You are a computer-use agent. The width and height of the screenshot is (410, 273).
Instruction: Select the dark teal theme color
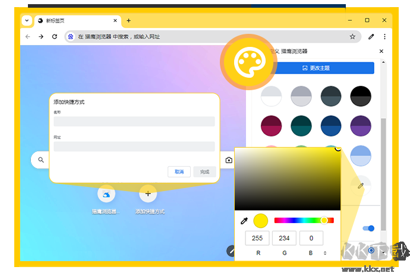[x=301, y=126]
